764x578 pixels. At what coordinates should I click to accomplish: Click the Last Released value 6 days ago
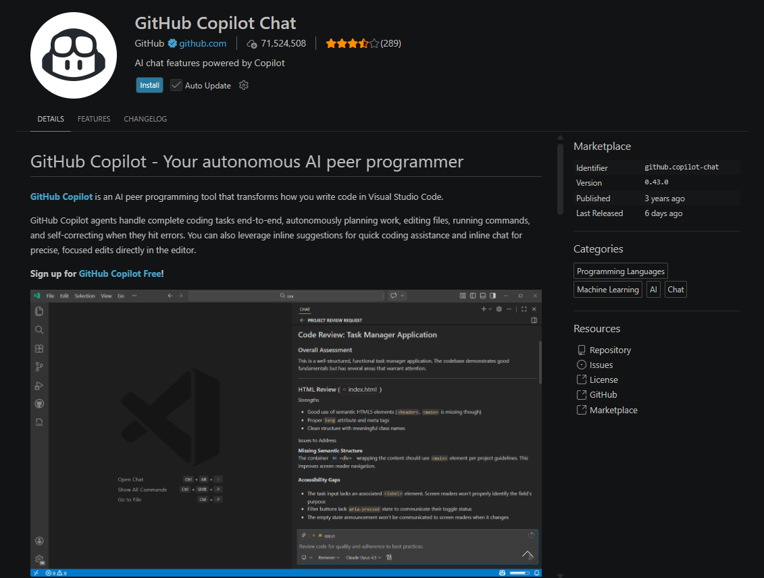click(663, 213)
